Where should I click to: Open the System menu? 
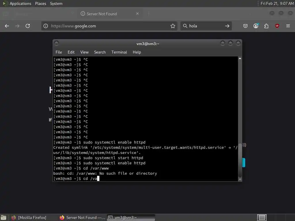pyautogui.click(x=56, y=3)
